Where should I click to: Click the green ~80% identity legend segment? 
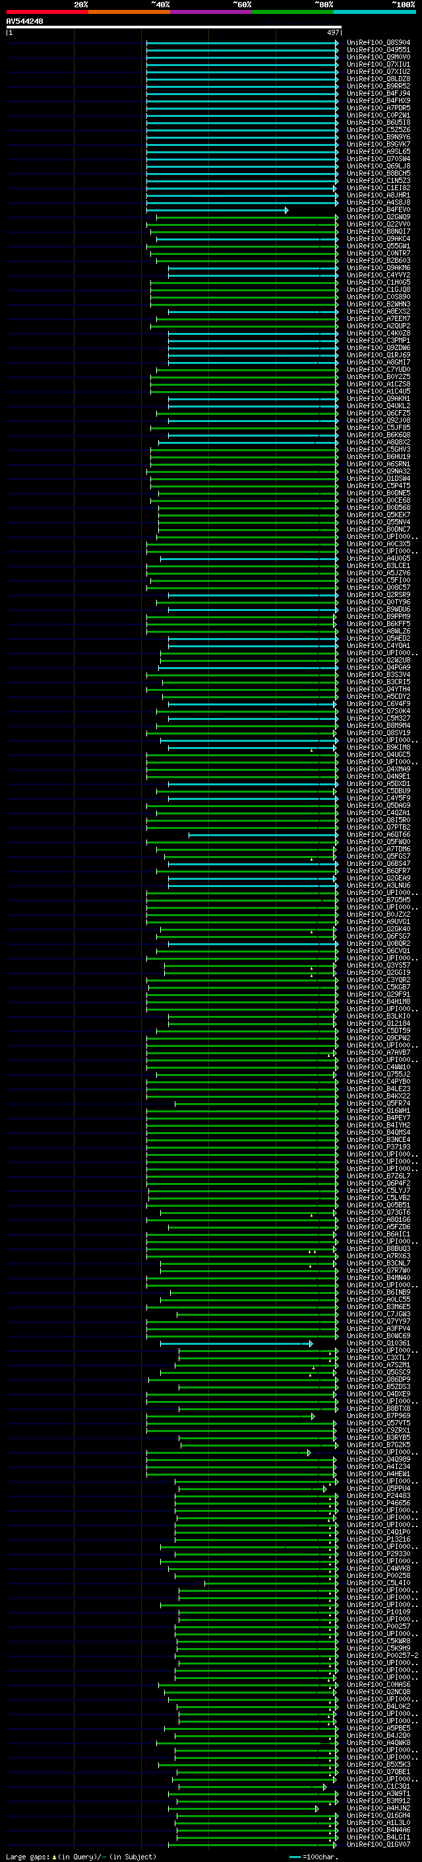coord(293,12)
